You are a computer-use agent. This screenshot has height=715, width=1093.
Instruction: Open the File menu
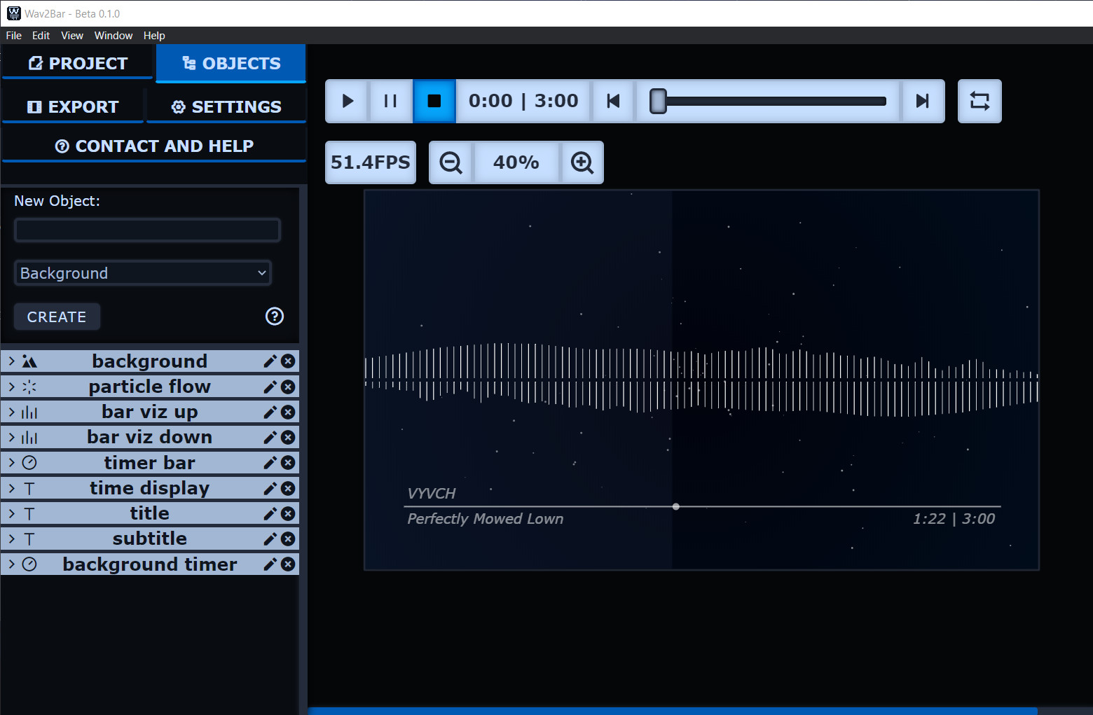(14, 36)
